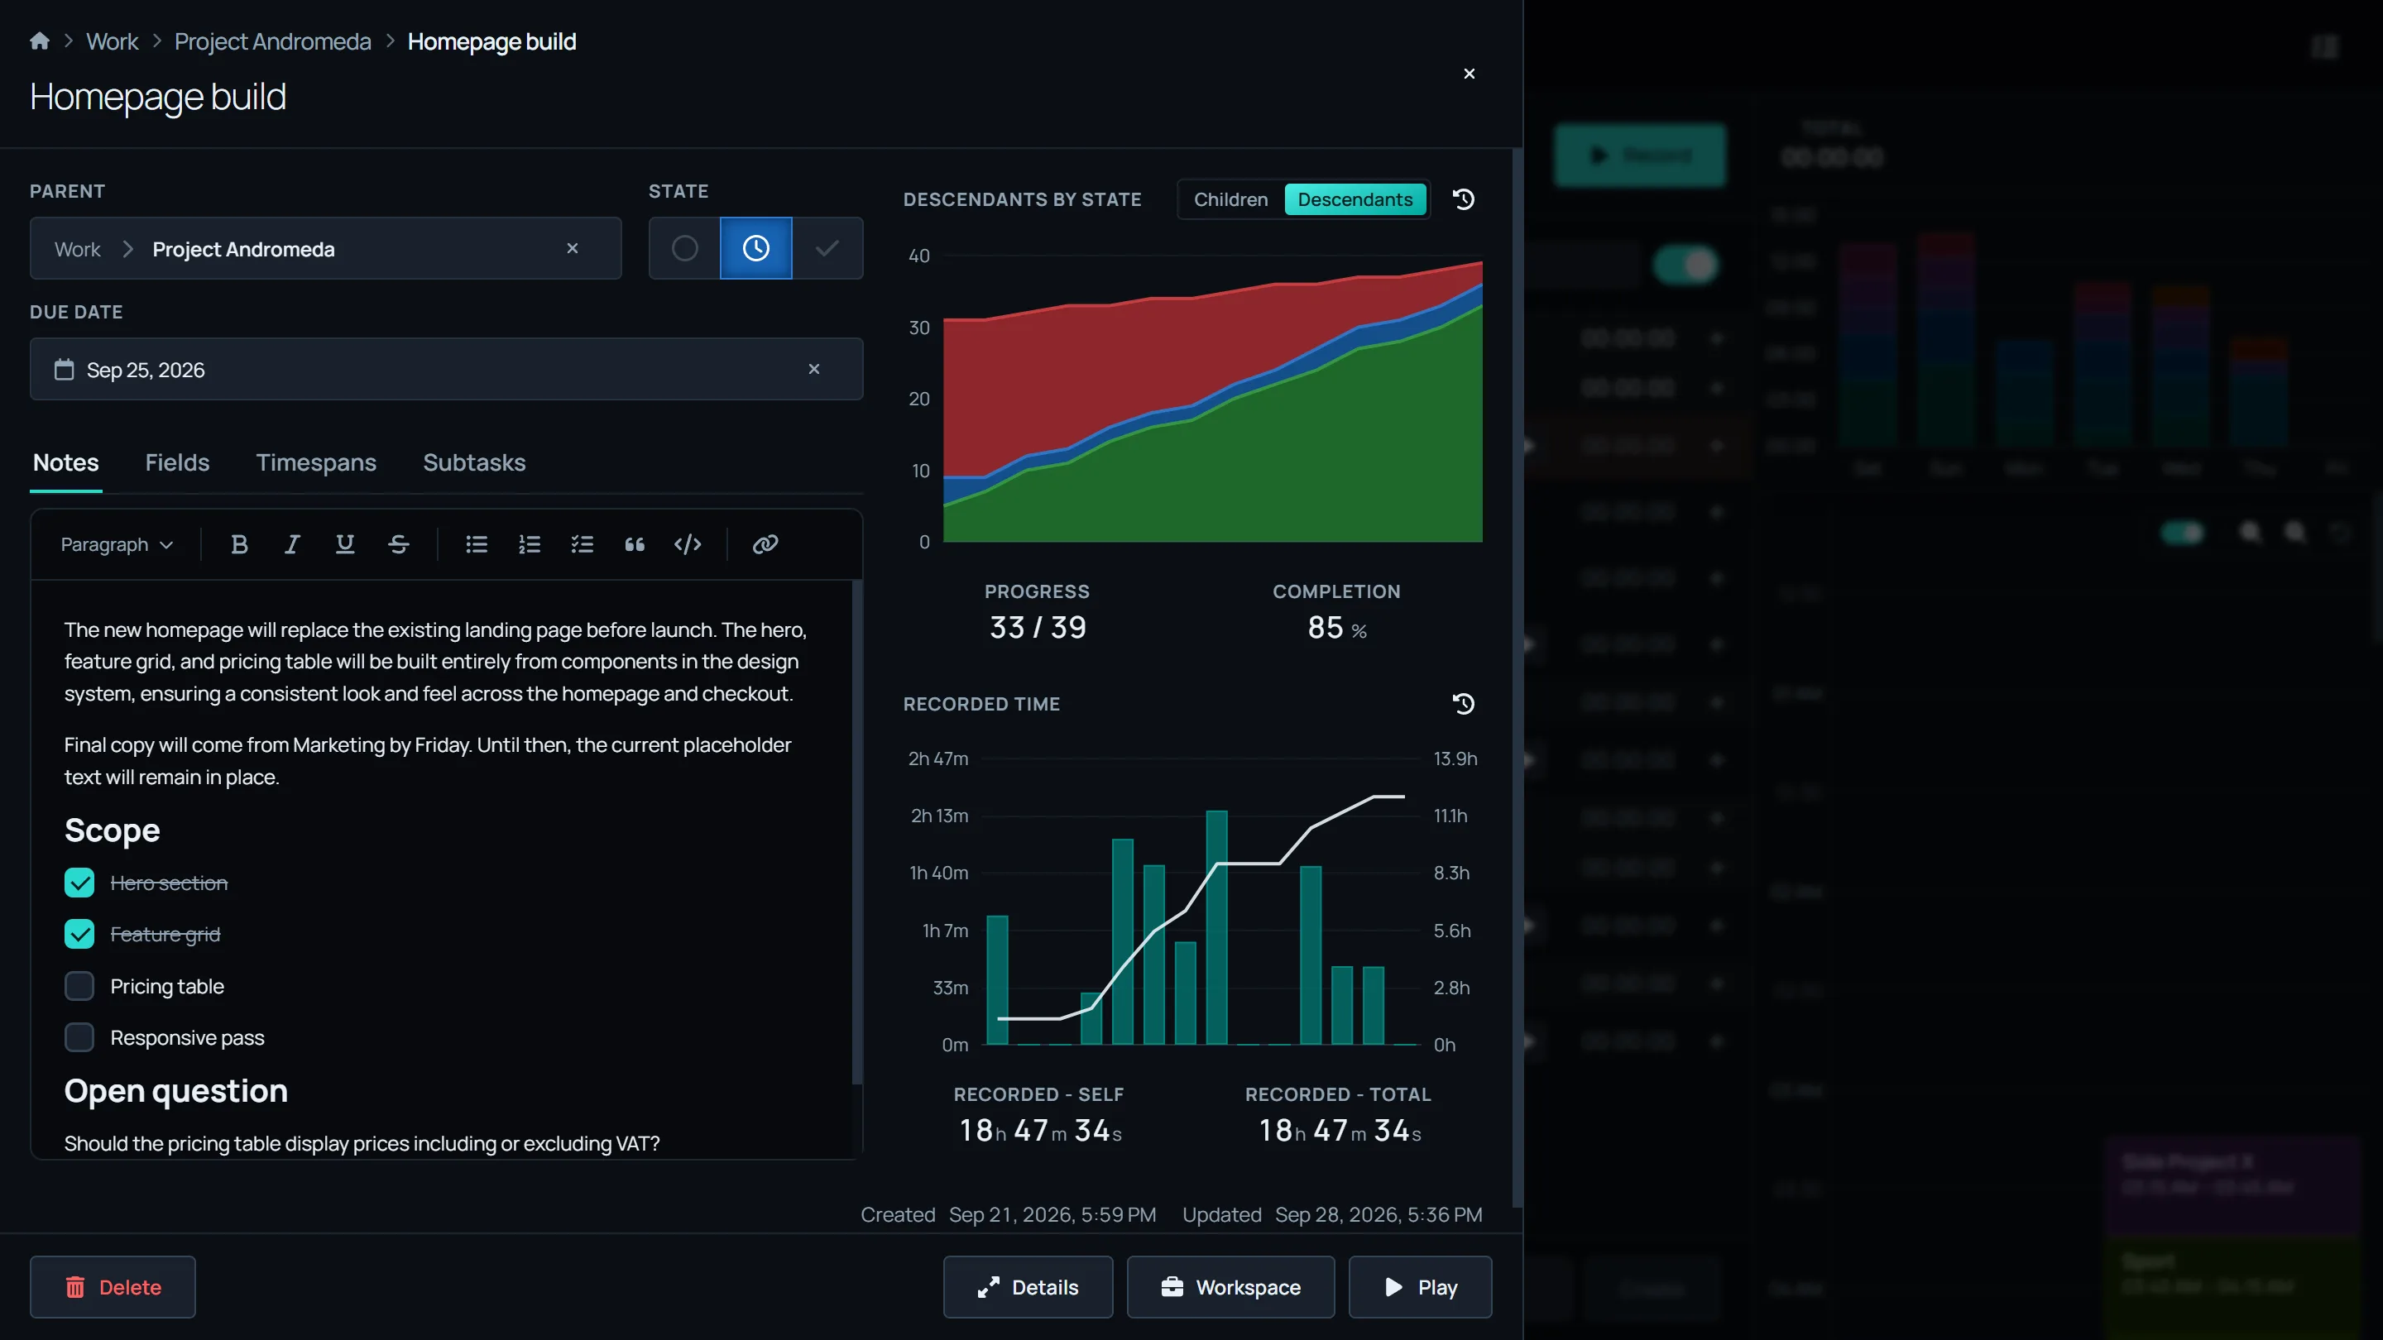Open history for Recorded Time chart
The image size is (2383, 1340).
pyautogui.click(x=1464, y=704)
